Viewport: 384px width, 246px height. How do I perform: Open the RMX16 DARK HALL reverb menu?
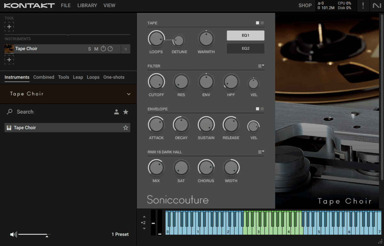coord(261,152)
